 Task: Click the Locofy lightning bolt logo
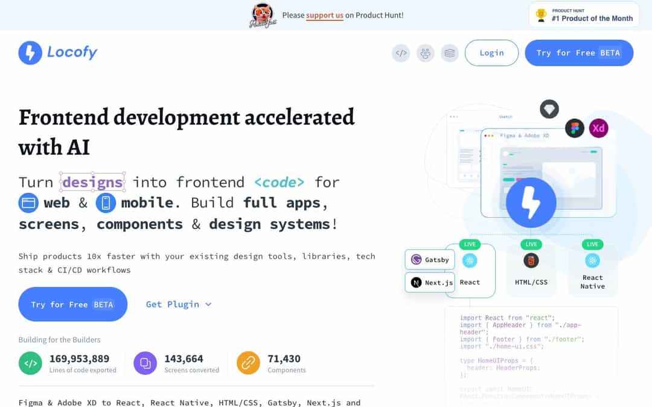coord(30,53)
